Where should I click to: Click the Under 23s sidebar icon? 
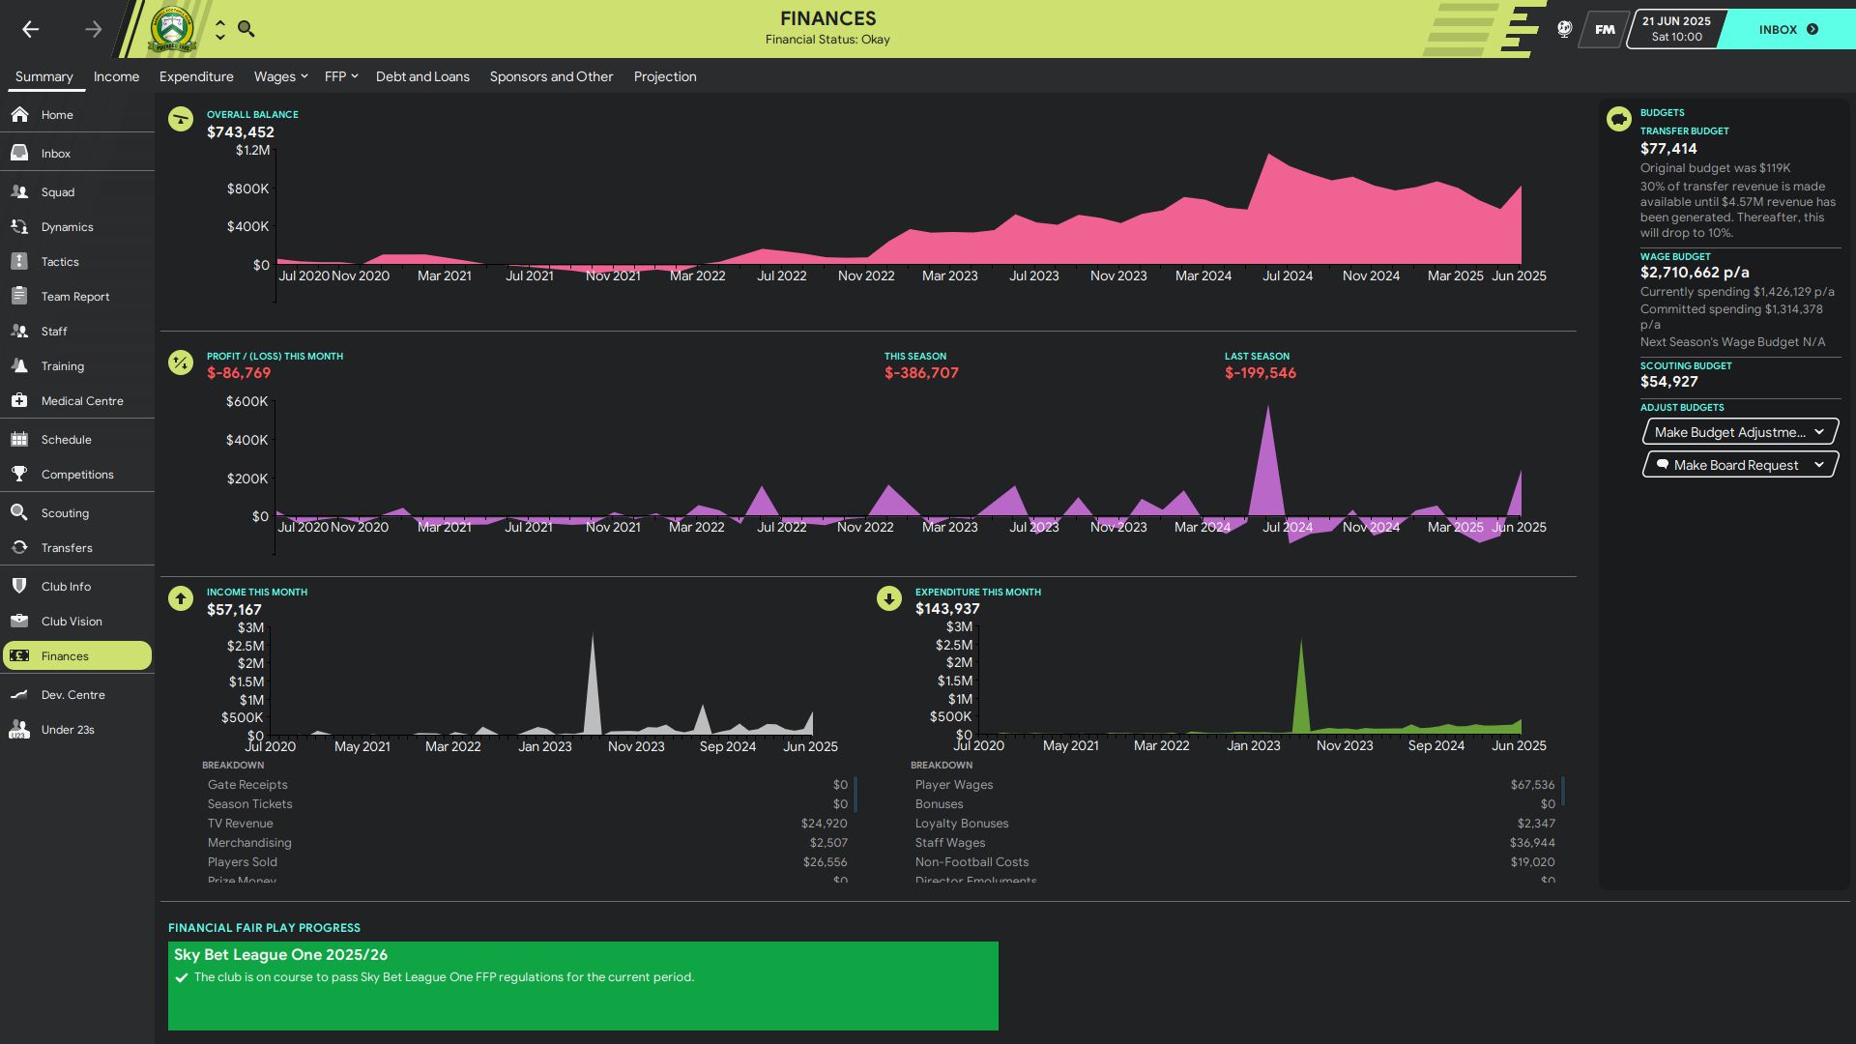coord(19,729)
